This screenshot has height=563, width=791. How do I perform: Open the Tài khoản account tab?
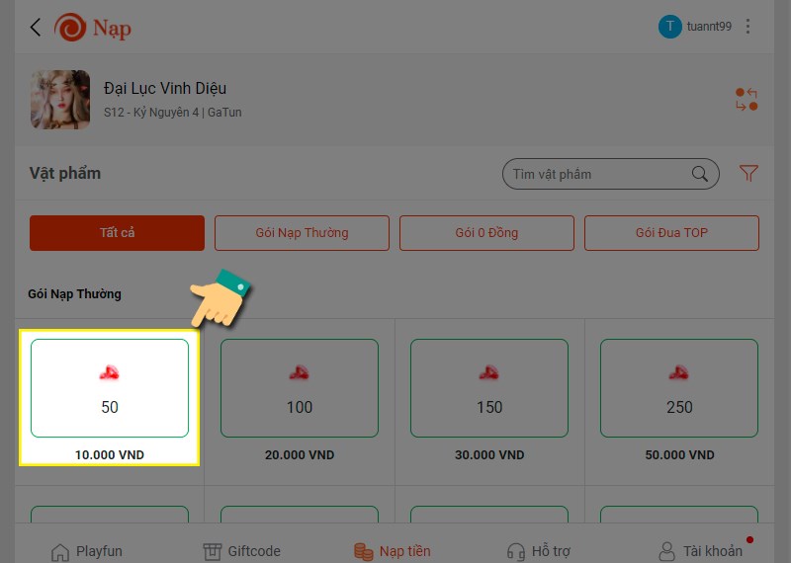coord(701,551)
